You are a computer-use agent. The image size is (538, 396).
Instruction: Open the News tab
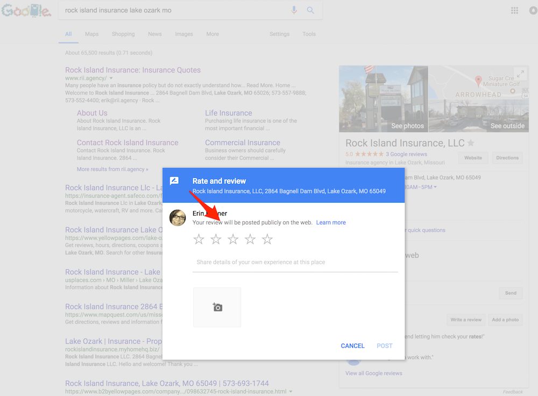tap(155, 34)
